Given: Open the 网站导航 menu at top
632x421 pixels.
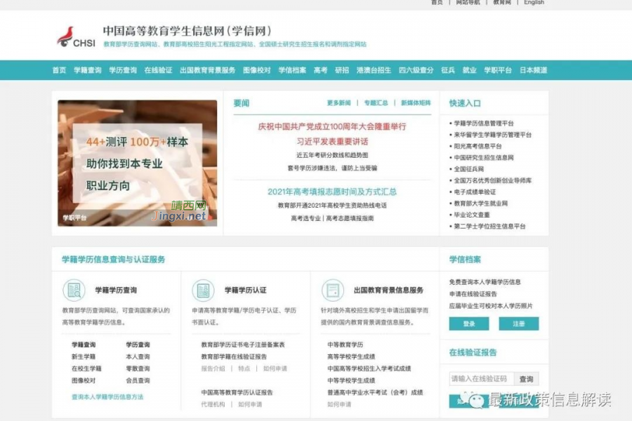Looking at the screenshot, I should [468, 3].
